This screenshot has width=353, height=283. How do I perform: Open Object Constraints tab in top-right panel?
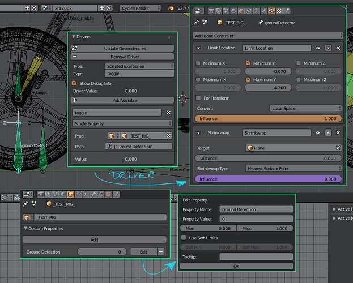pos(249,11)
